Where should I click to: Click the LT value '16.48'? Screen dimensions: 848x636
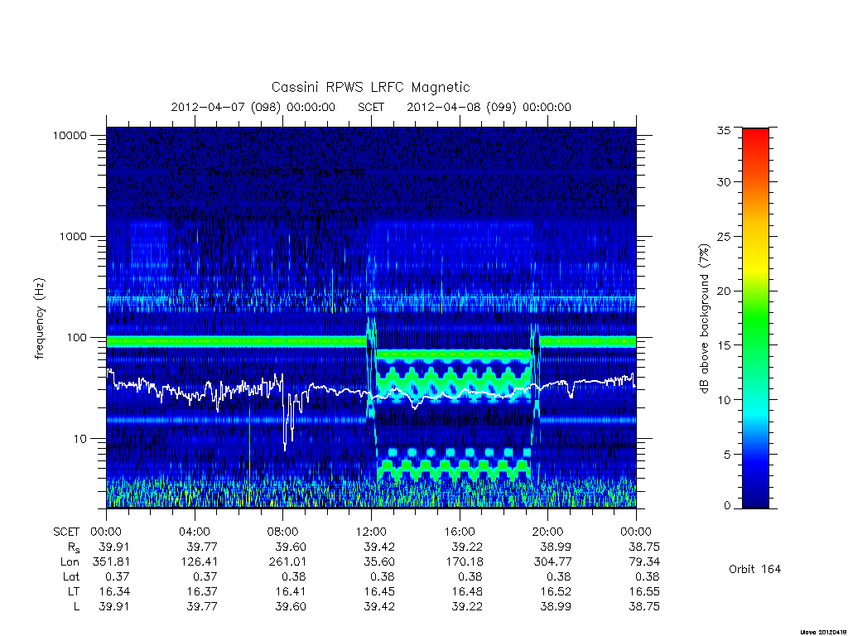(467, 591)
